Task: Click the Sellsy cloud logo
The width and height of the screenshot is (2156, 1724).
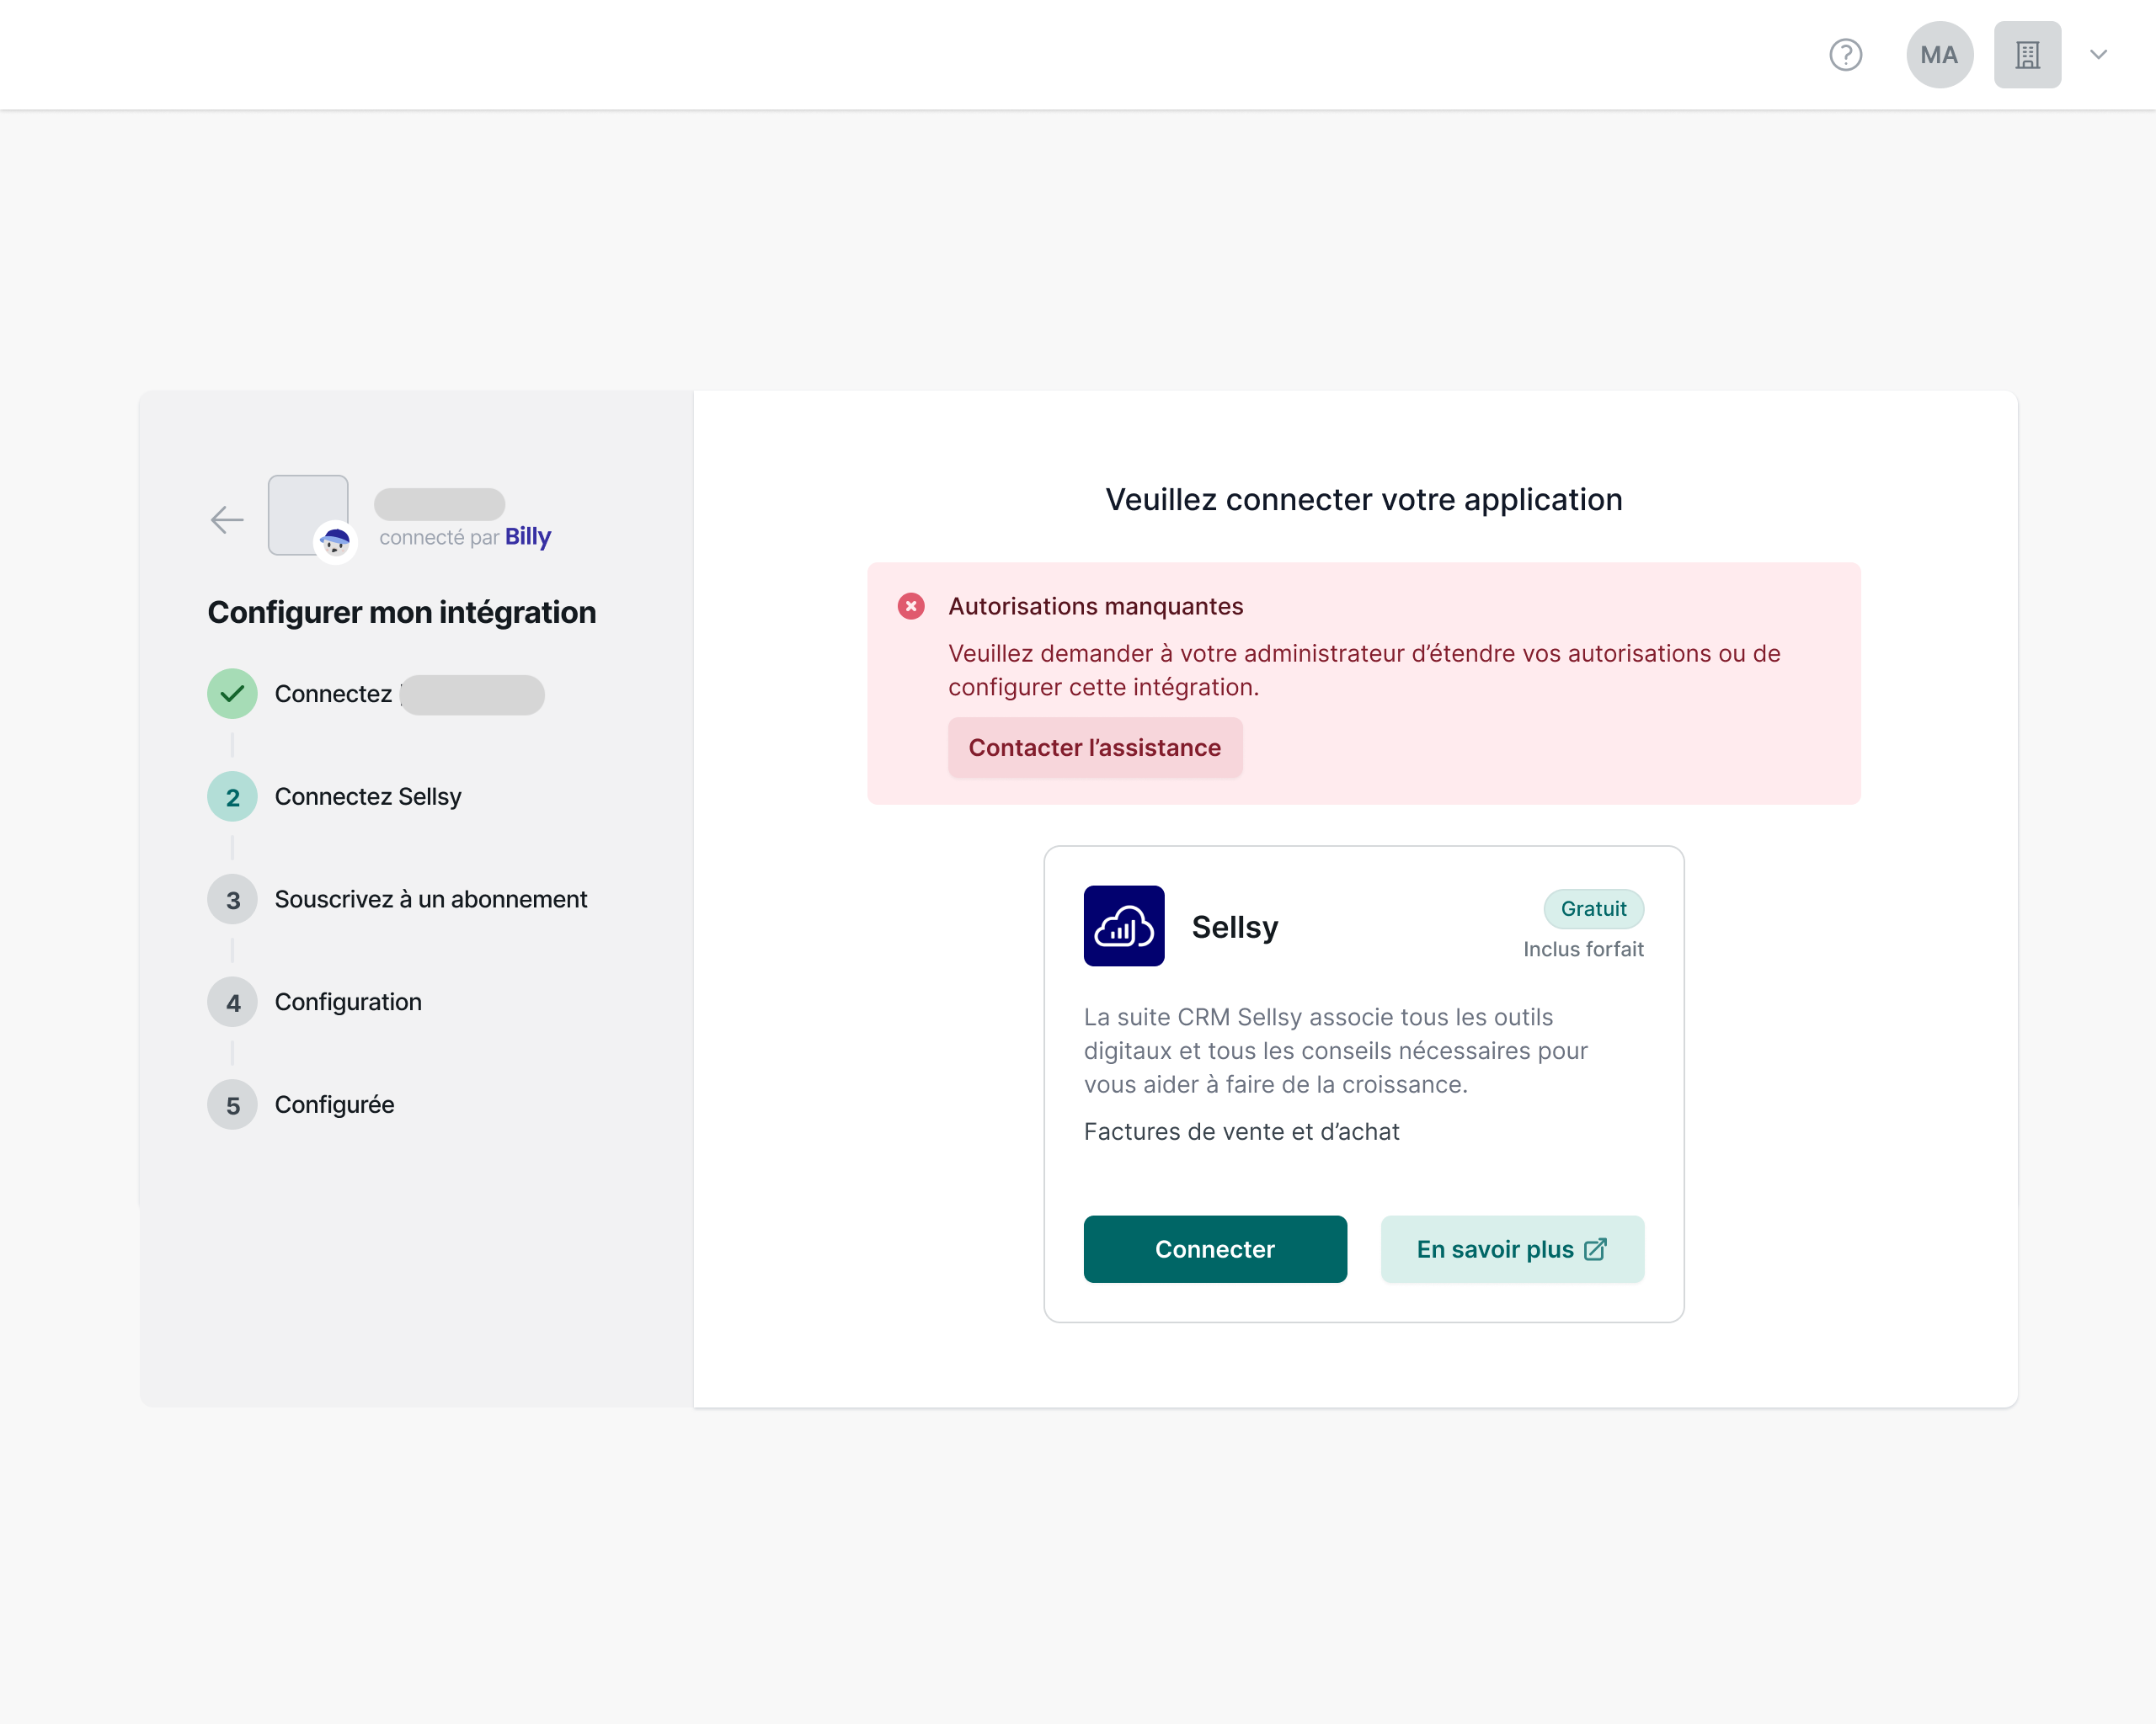Action: 1123,925
